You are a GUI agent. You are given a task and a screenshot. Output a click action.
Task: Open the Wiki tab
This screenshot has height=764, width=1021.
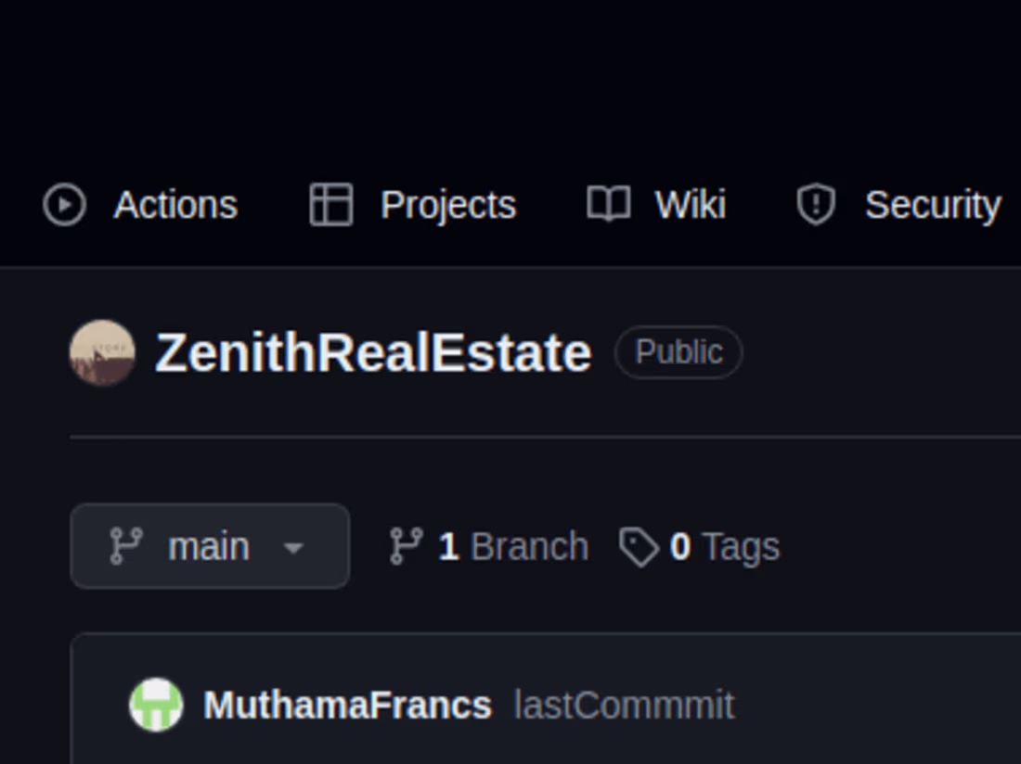(691, 205)
